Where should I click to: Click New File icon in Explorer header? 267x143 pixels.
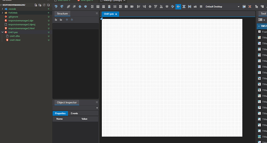tap(36, 5)
